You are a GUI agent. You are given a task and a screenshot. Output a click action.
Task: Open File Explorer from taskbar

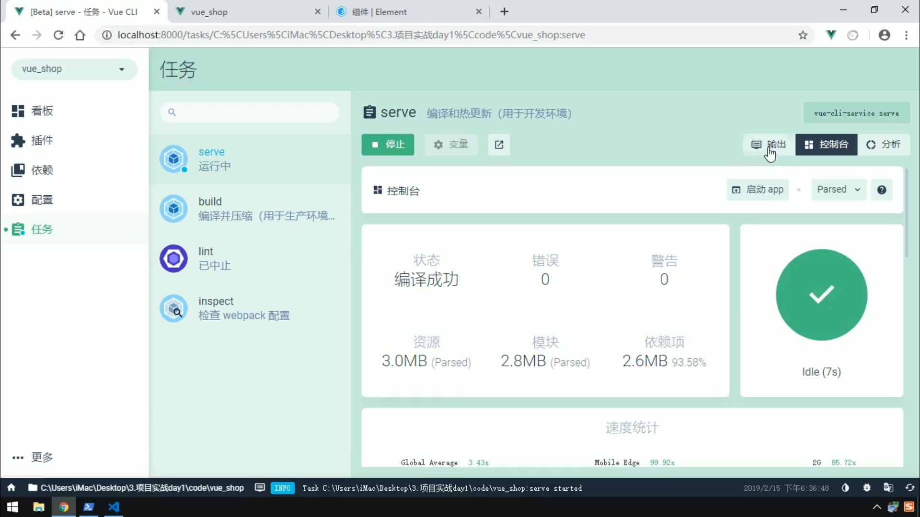38,507
